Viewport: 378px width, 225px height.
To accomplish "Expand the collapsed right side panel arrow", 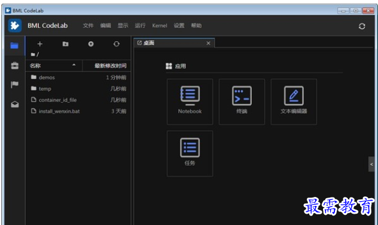I will coord(371,164).
